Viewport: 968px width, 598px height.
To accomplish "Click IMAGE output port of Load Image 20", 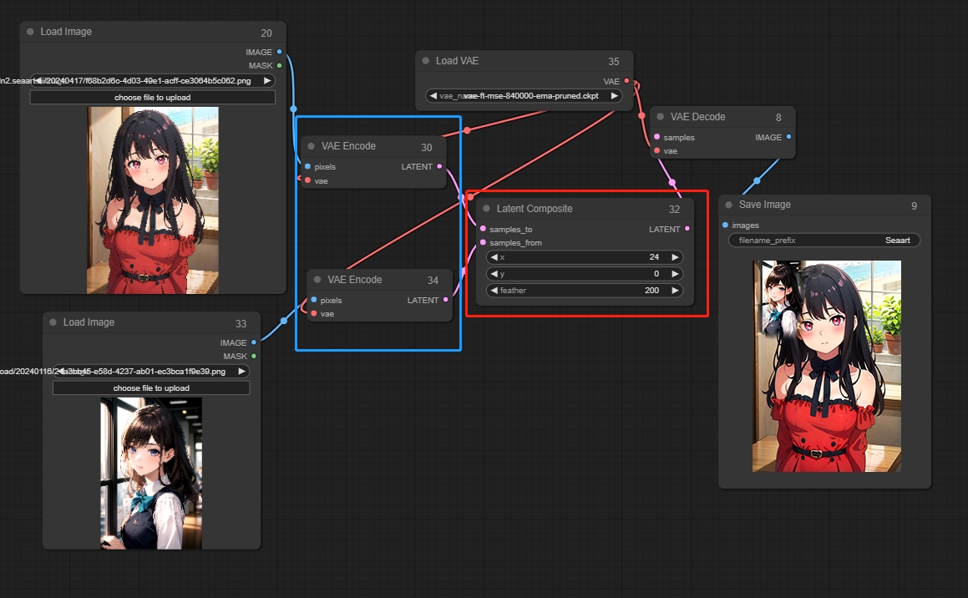I will pos(279,52).
